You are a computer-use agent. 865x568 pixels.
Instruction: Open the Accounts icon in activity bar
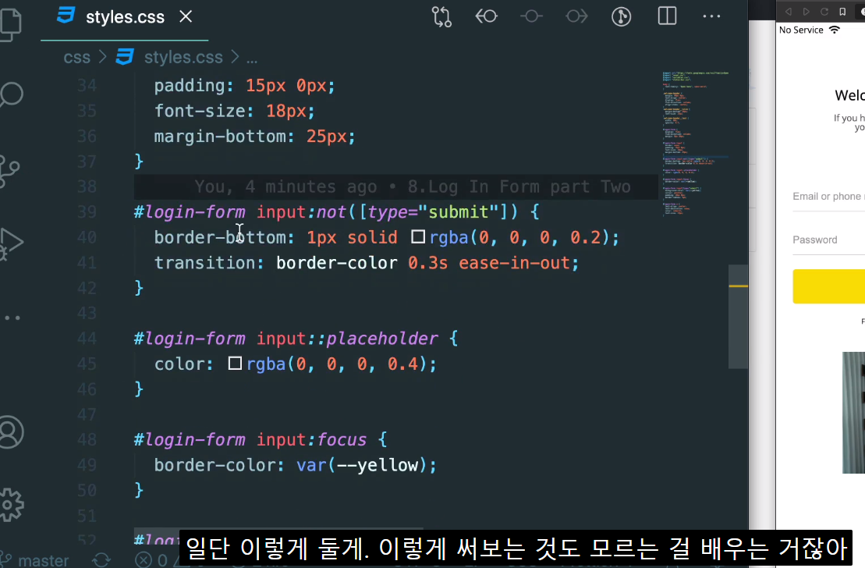11,431
